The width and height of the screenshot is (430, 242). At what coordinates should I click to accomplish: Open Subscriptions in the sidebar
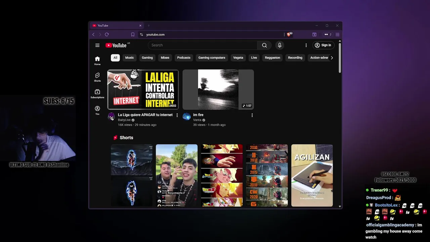pyautogui.click(x=97, y=94)
